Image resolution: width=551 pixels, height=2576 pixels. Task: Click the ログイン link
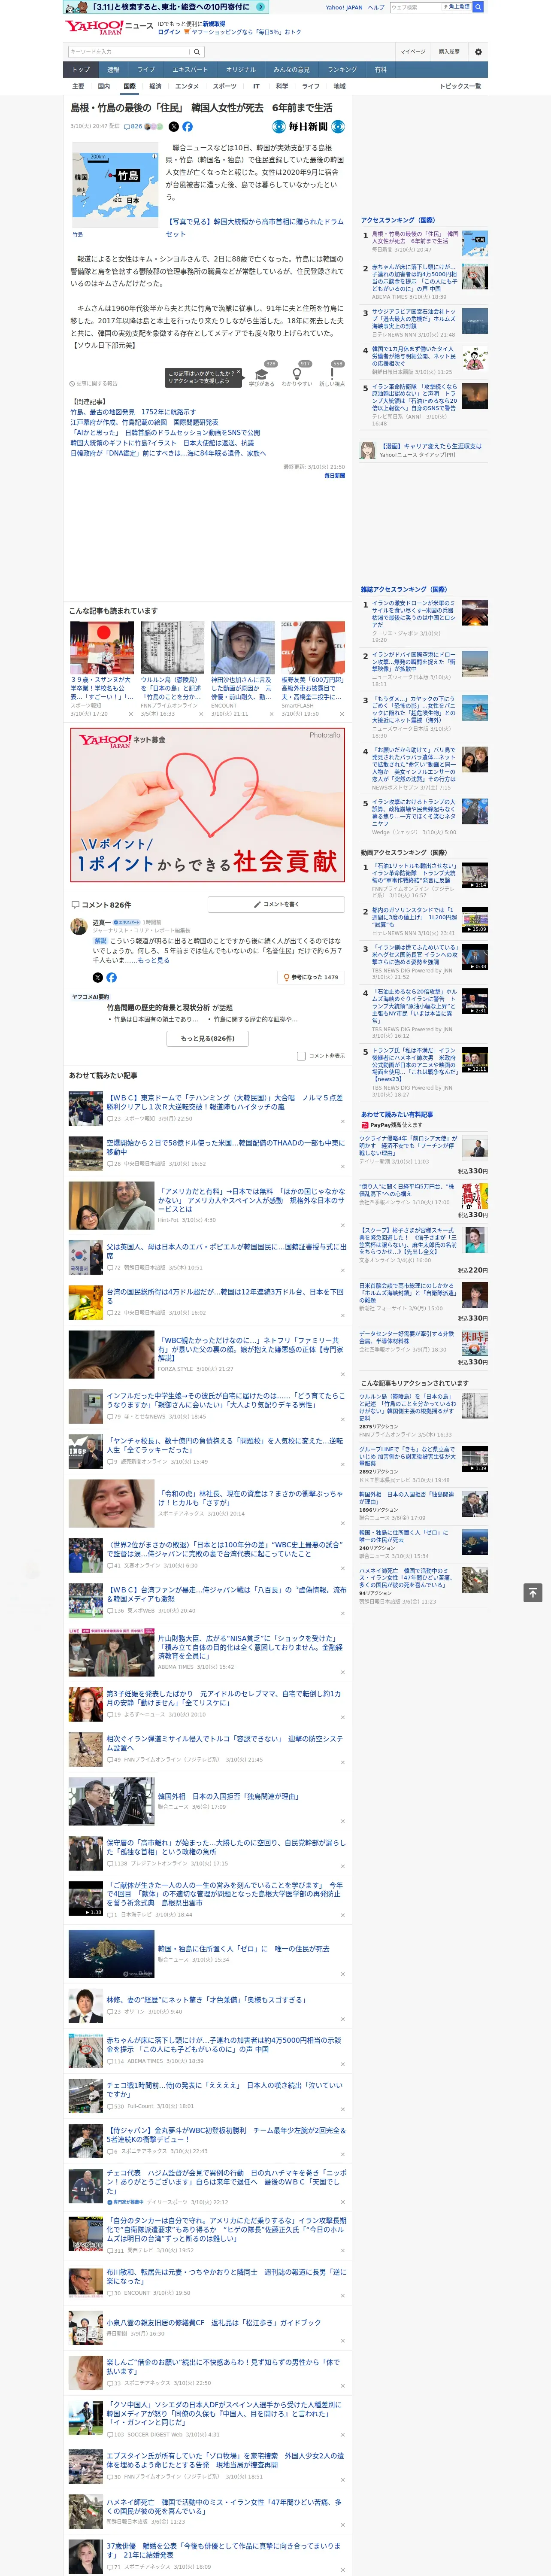pyautogui.click(x=169, y=32)
